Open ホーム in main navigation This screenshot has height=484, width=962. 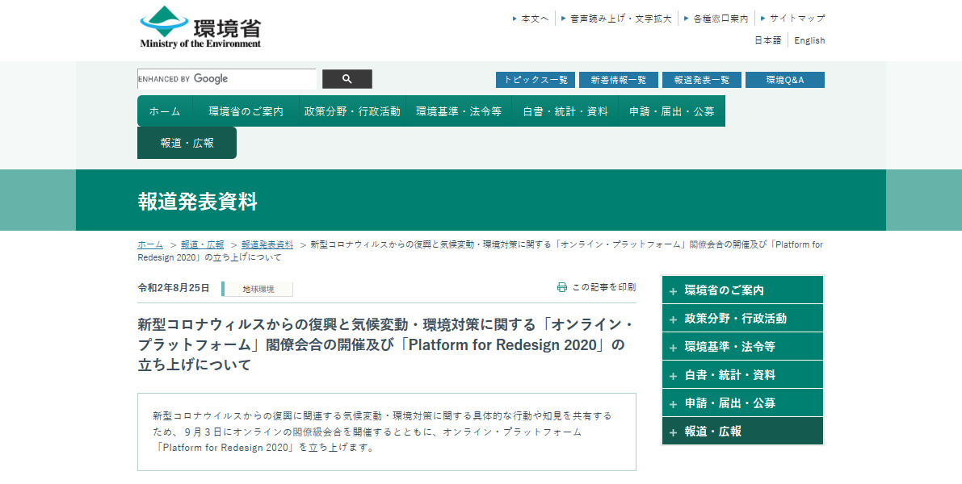(x=165, y=111)
